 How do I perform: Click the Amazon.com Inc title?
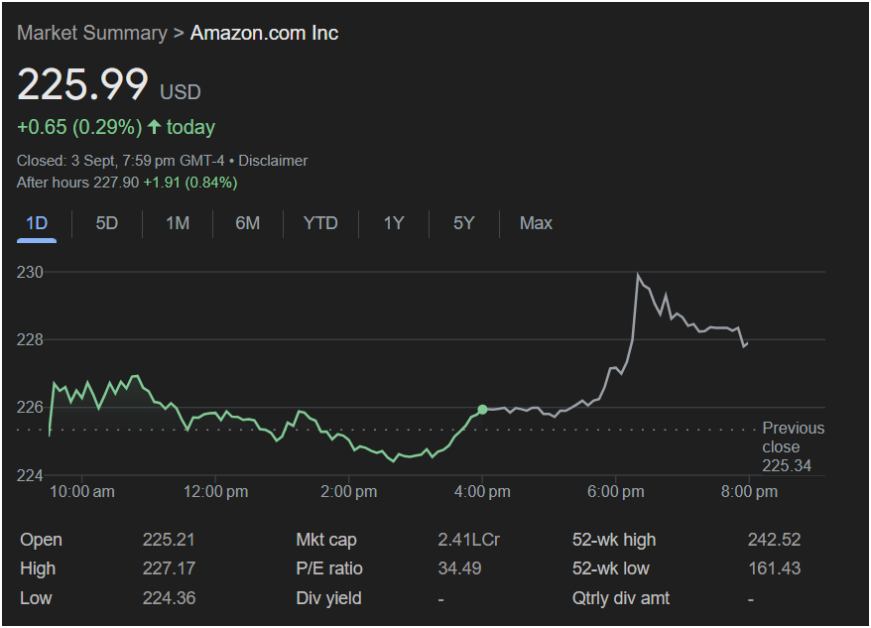(265, 34)
